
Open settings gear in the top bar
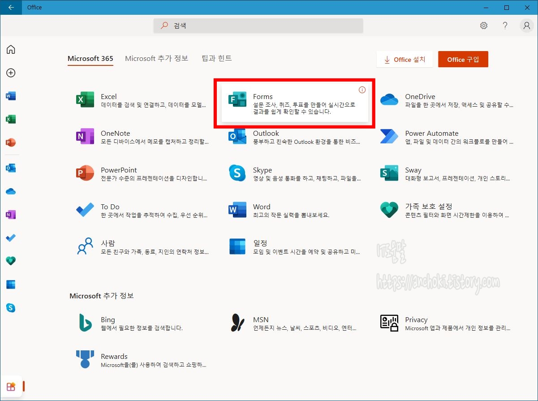(484, 26)
